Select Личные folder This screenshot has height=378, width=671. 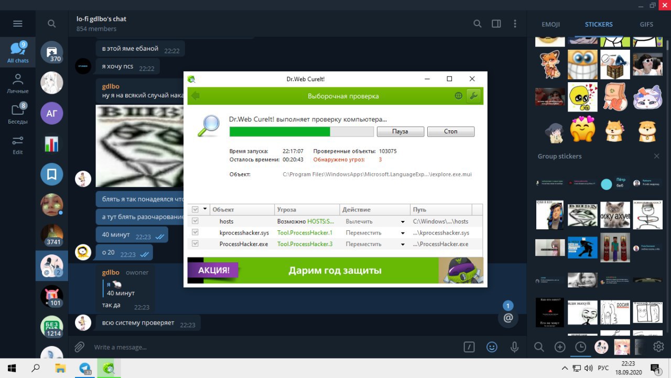pyautogui.click(x=18, y=83)
